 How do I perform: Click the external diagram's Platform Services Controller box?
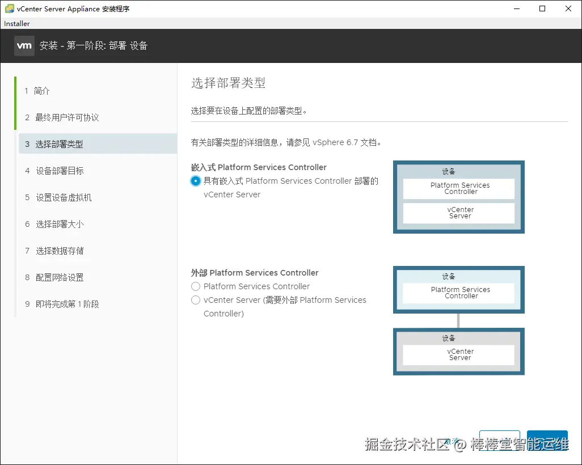(459, 293)
